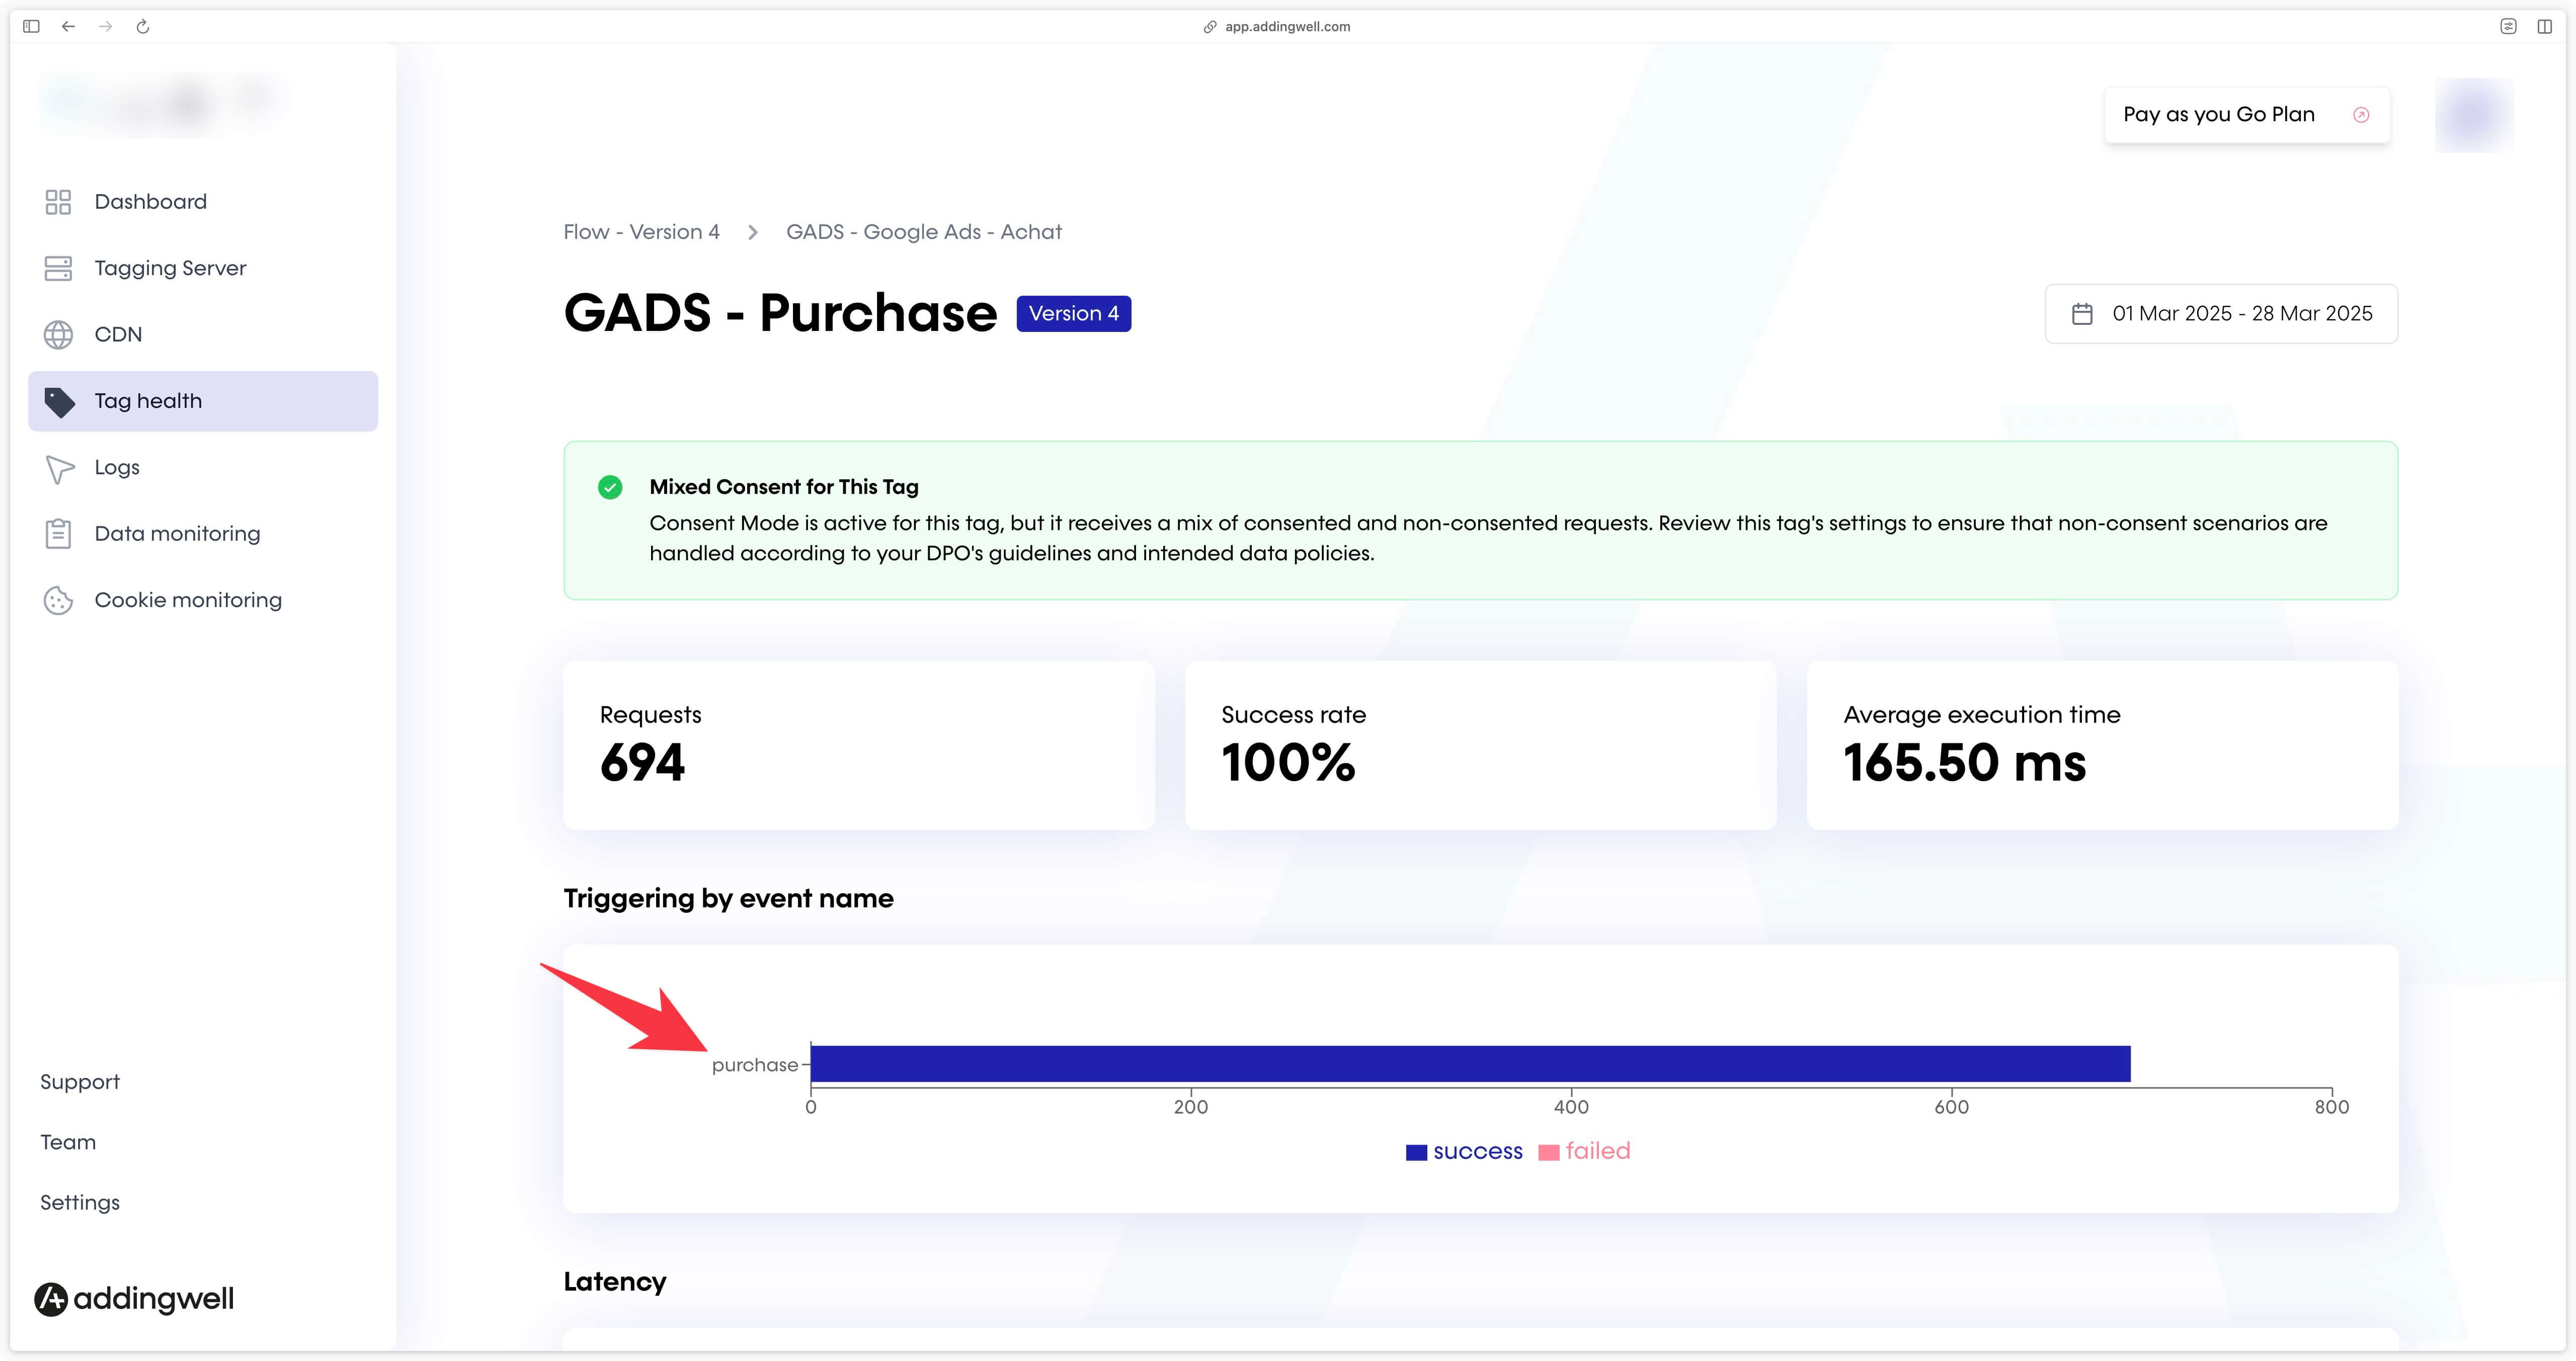Click the app.addingwell.com address bar
This screenshot has width=2576, height=1361.
coord(1287,27)
